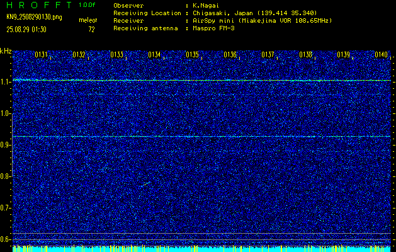Click the Receiving antenna label
Viewport: 396px width, 252px height.
(x=145, y=28)
